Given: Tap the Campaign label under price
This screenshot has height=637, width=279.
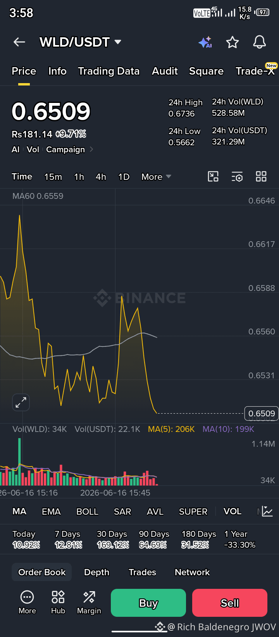Looking at the screenshot, I should click(x=65, y=150).
